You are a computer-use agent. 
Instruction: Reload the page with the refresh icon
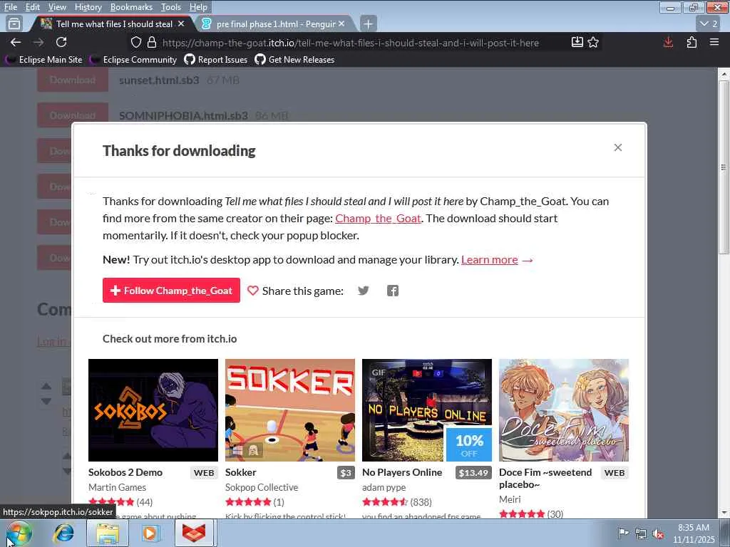tap(61, 42)
